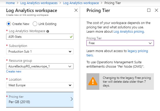Image resolution: width=160 pixels, height=111 pixels.
Task: Click the green checkmark in workspace name field
Action: click(71, 37)
